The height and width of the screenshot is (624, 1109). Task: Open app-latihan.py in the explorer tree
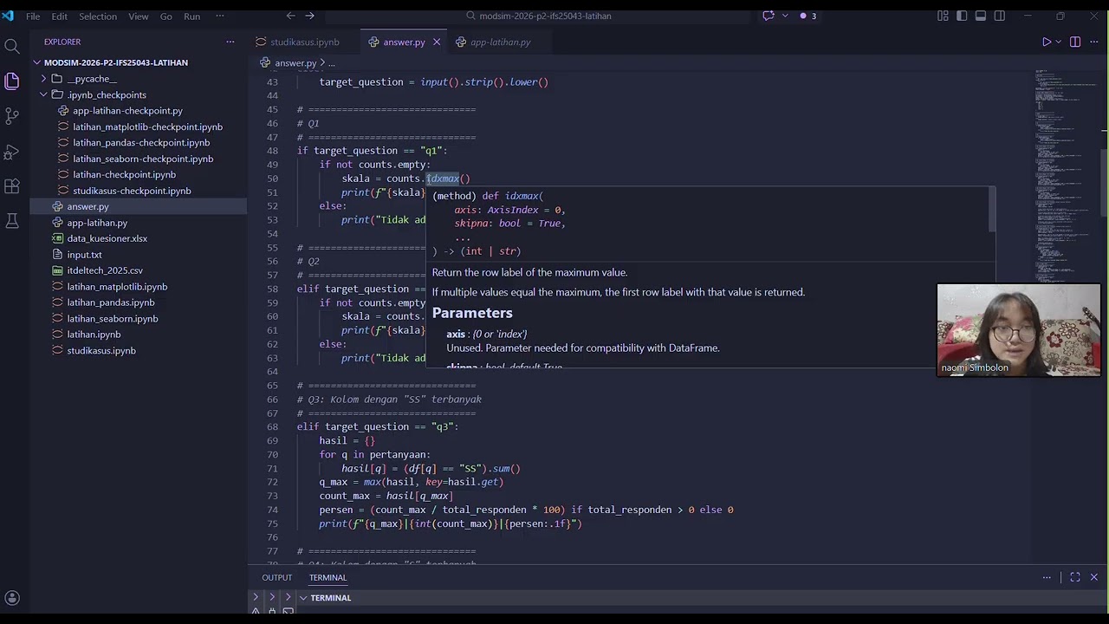click(97, 223)
